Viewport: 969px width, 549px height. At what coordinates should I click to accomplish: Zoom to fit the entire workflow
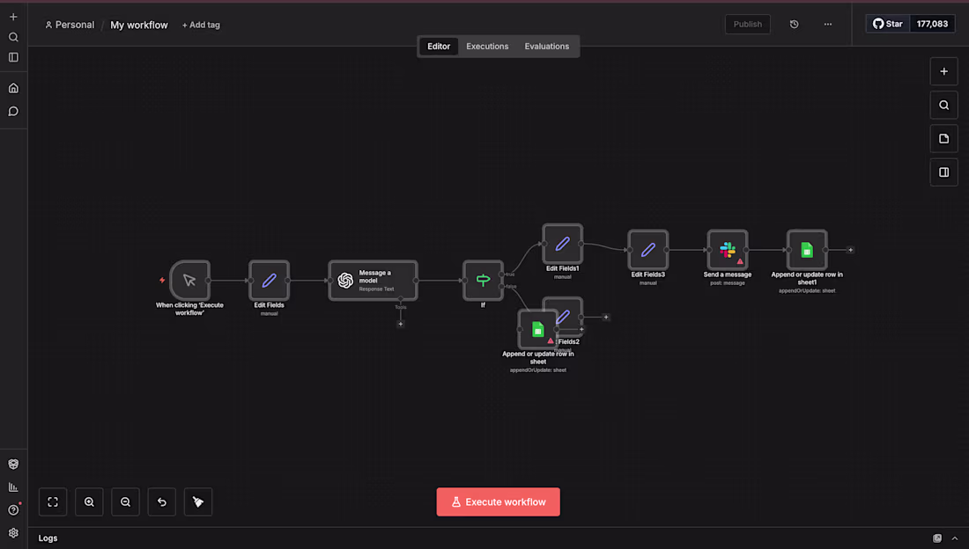pos(52,501)
